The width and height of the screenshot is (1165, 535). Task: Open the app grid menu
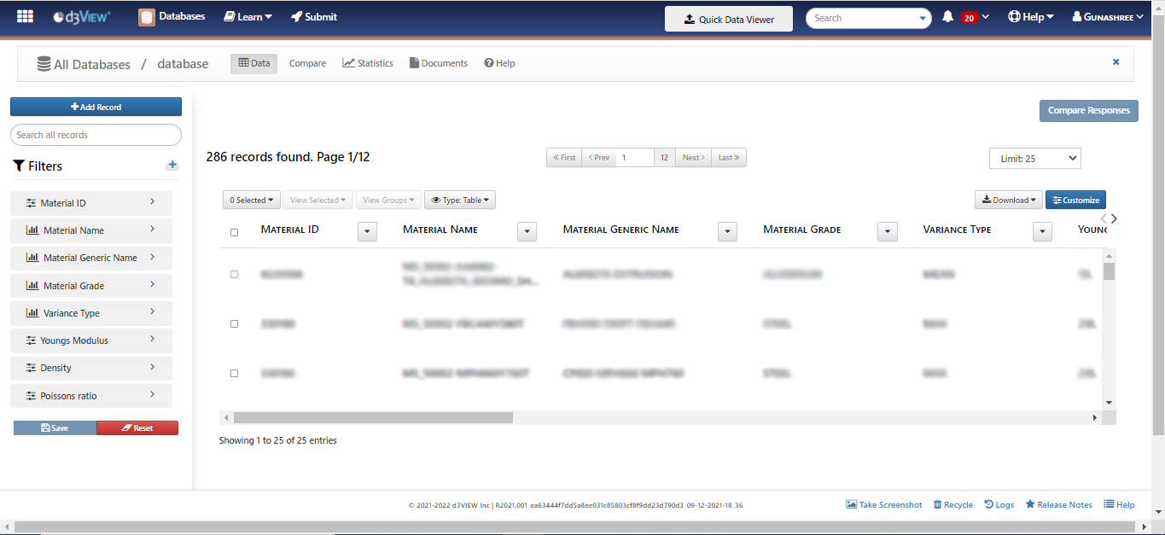[x=25, y=15]
